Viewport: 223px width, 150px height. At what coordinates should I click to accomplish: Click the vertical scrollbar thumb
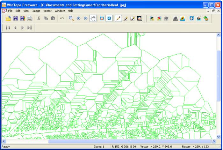coord(219,76)
